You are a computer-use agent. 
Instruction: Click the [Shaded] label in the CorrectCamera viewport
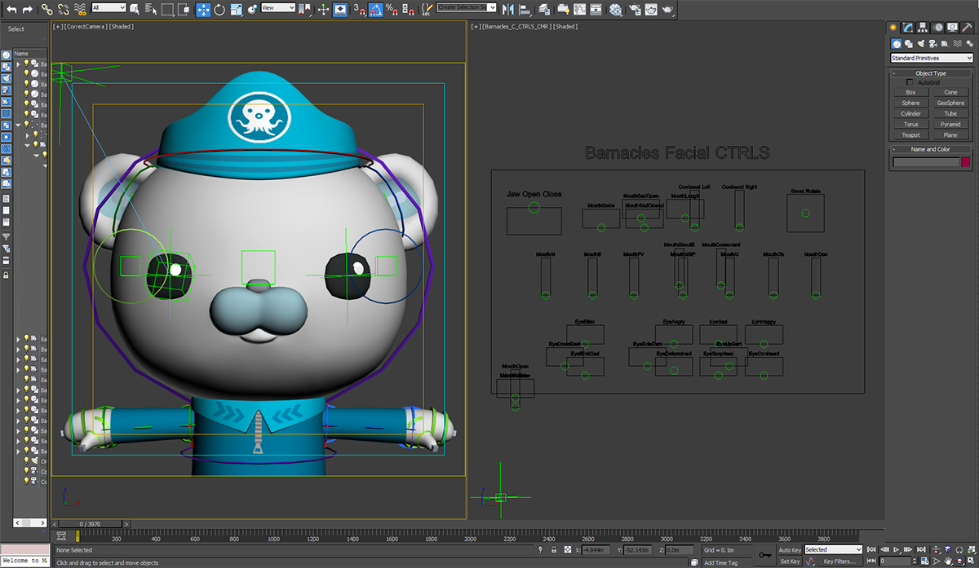pos(122,26)
